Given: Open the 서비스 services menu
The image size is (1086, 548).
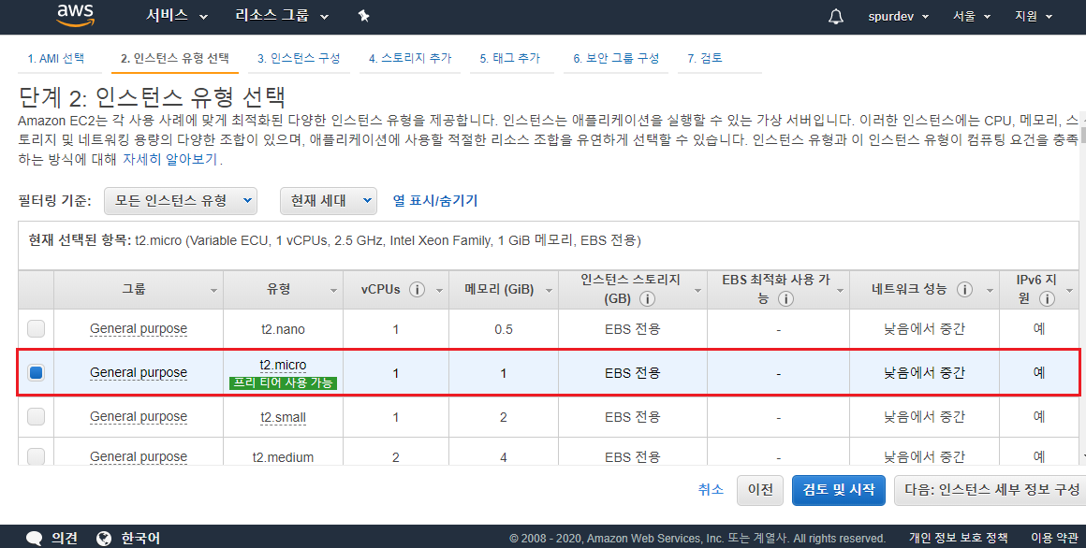Looking at the screenshot, I should point(177,16).
